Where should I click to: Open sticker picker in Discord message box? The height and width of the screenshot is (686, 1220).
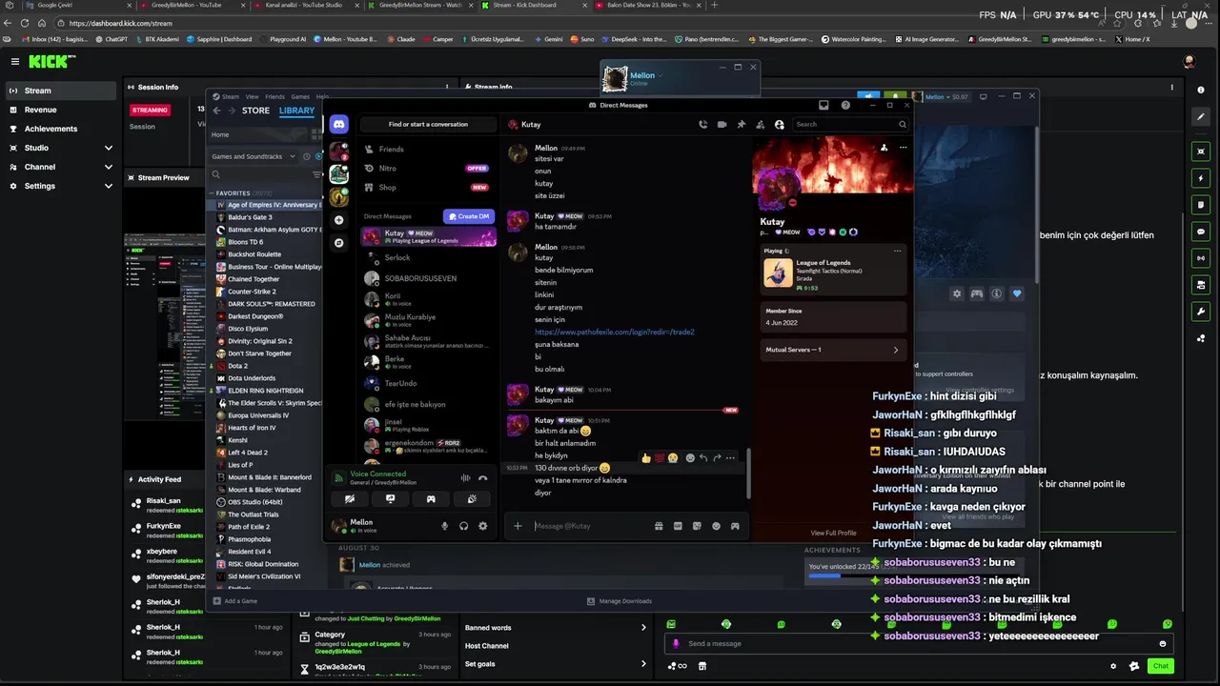point(697,526)
